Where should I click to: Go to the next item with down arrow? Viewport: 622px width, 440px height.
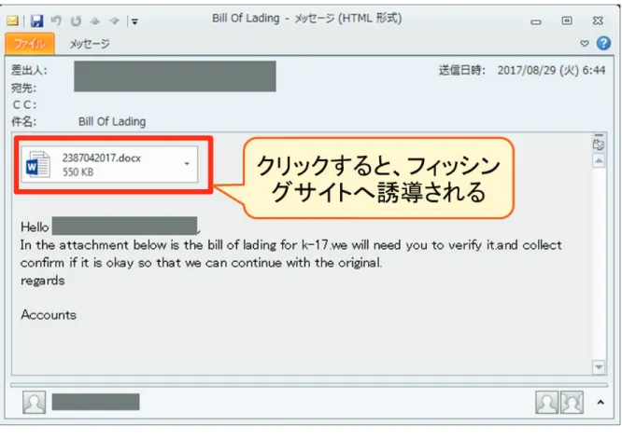114,21
